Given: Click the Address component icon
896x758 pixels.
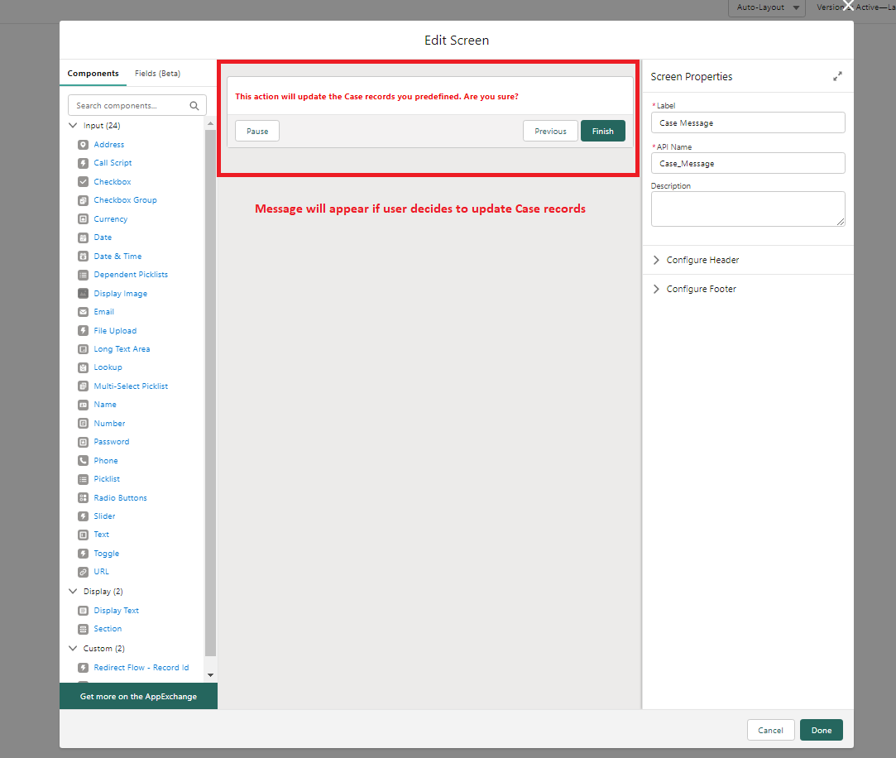Looking at the screenshot, I should (x=84, y=145).
